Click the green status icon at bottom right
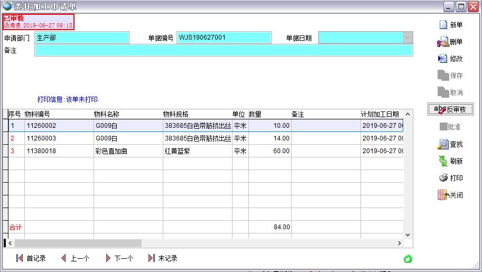Screen dimensions: 482x272 click(x=407, y=259)
